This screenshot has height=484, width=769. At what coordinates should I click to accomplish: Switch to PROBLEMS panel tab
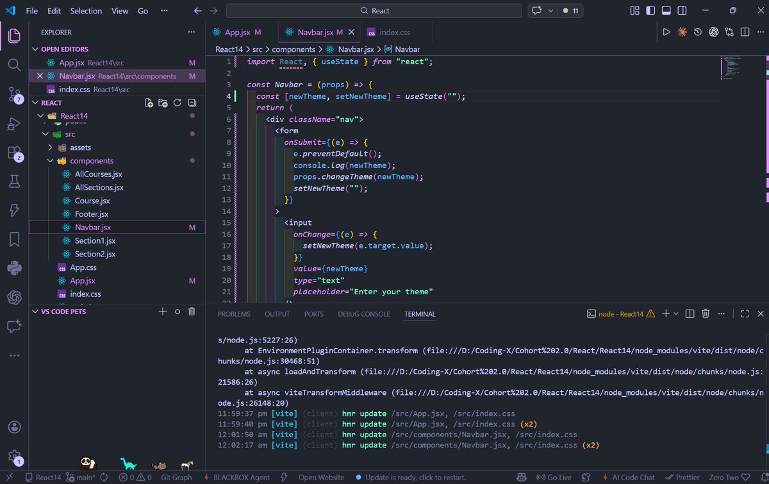[x=234, y=314]
